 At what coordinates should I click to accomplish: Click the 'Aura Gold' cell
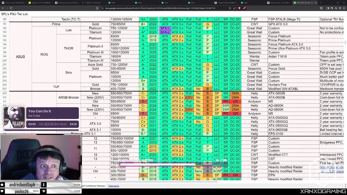pyautogui.click(x=95, y=64)
